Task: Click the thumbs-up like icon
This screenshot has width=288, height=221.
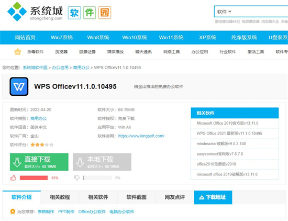Action: pos(13,178)
